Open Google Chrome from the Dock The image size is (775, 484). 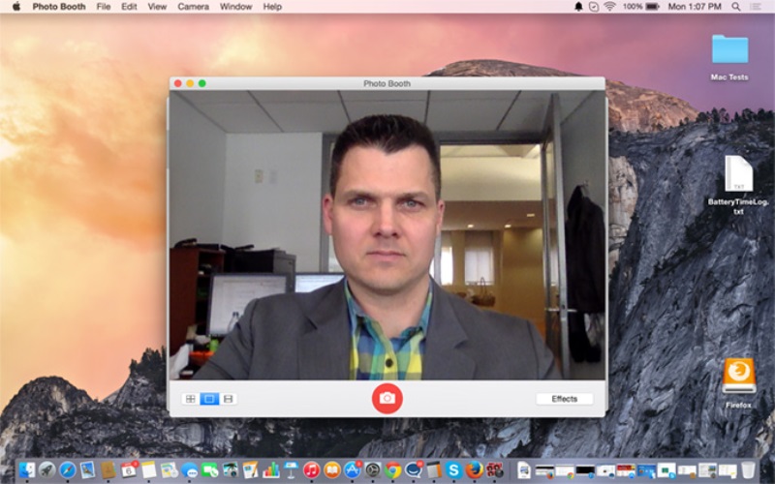[x=393, y=469]
